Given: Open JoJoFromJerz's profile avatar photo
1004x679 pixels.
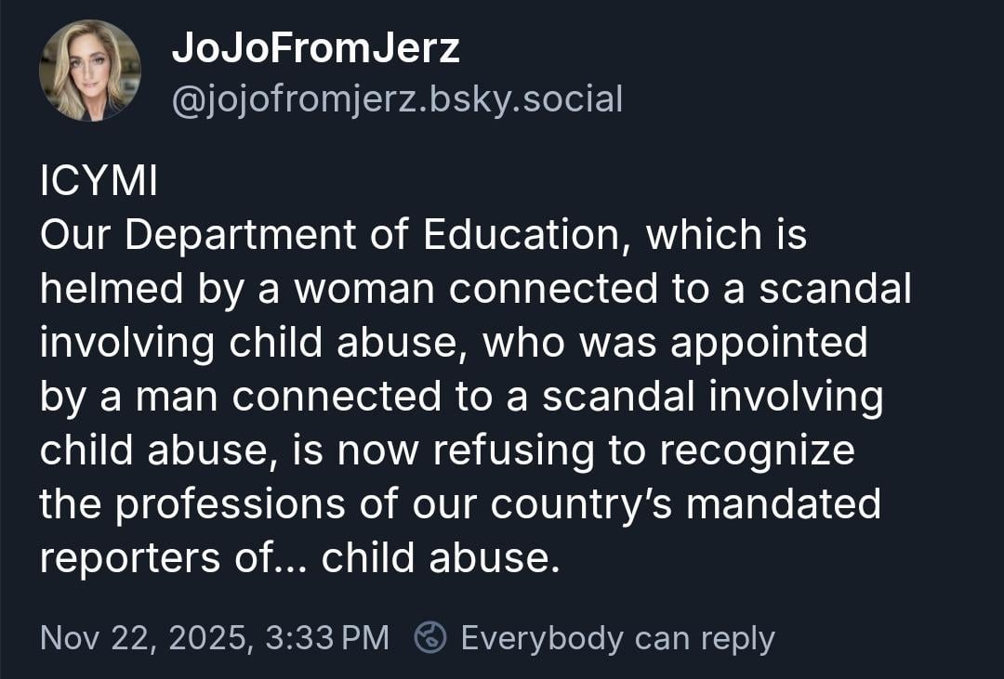Looking at the screenshot, I should [89, 71].
